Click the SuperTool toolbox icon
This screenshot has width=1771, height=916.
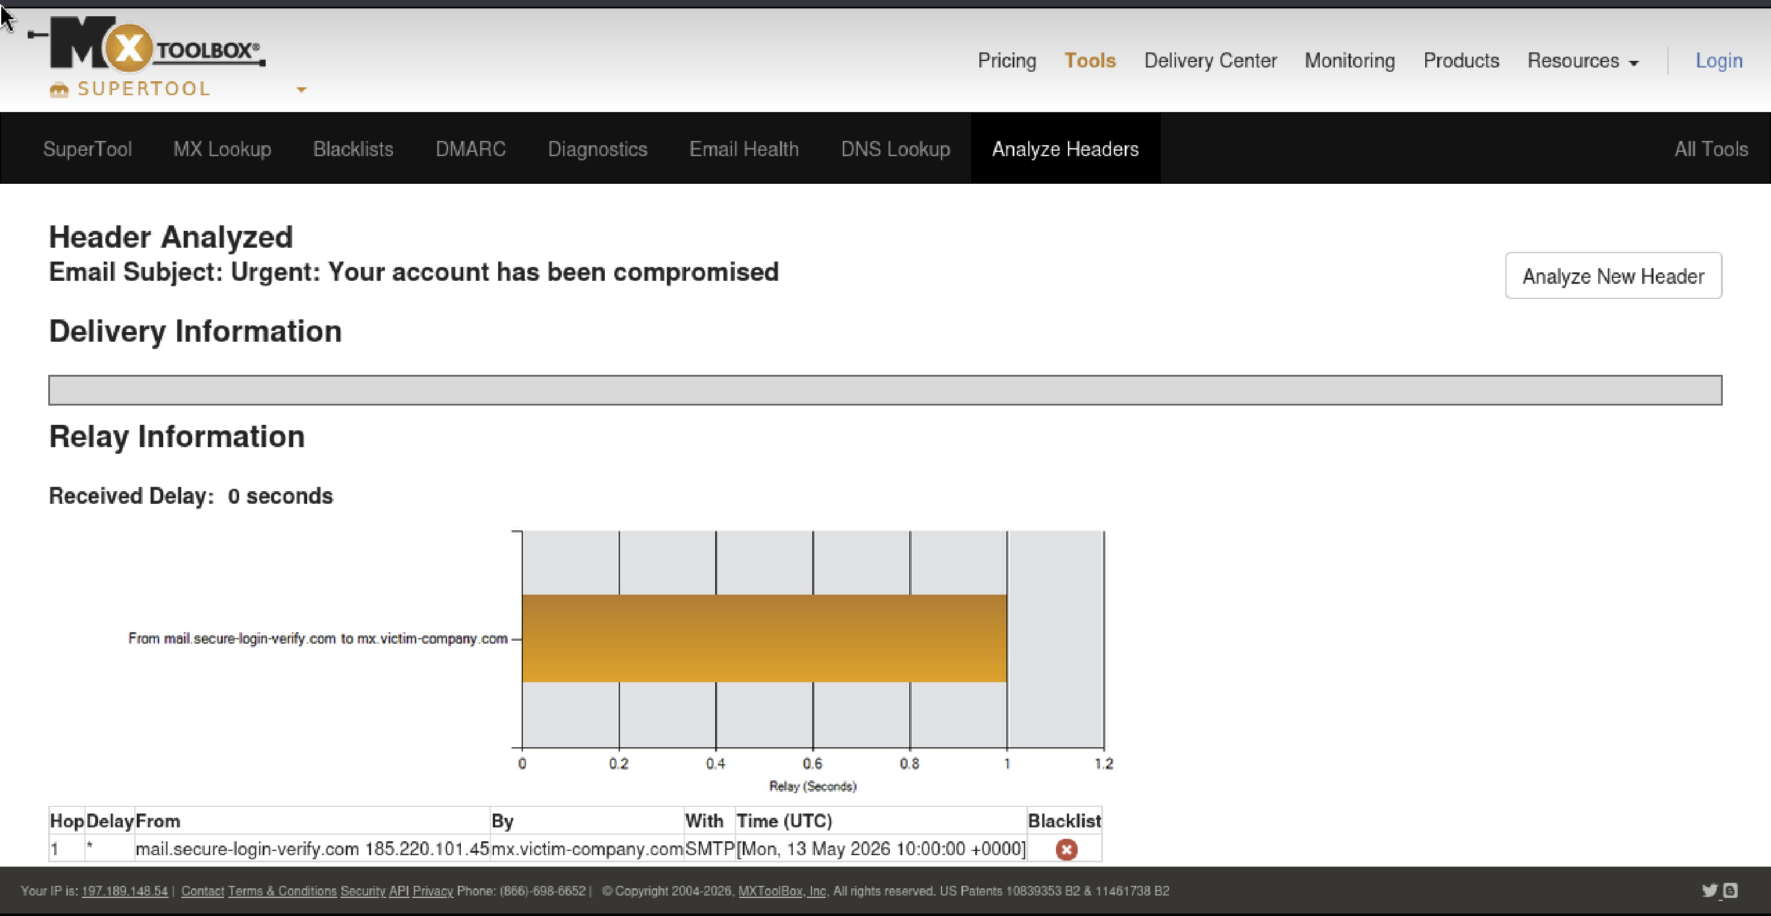tap(59, 89)
